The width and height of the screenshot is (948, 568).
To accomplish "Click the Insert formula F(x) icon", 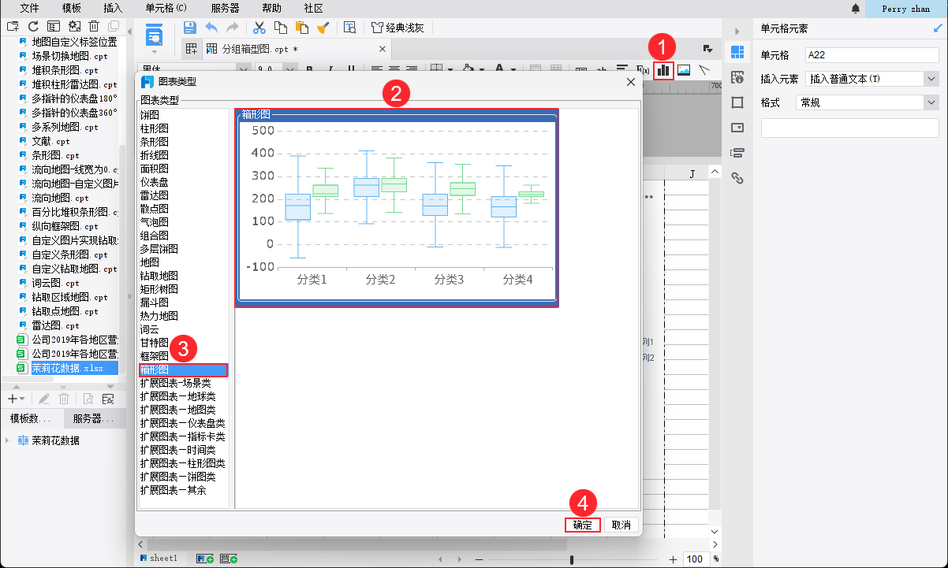I will point(642,69).
